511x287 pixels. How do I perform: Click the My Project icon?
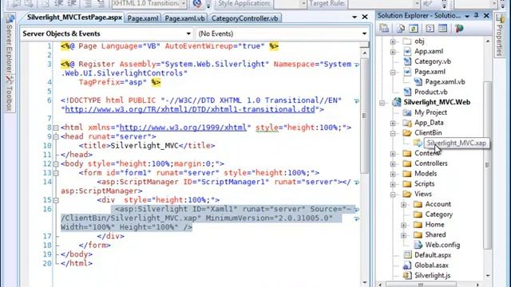(x=407, y=112)
